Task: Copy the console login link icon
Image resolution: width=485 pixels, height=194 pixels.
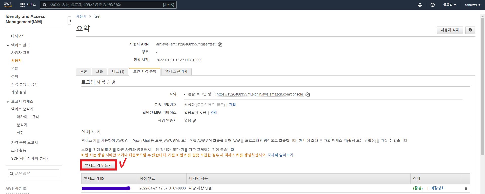Action: pos(308,94)
